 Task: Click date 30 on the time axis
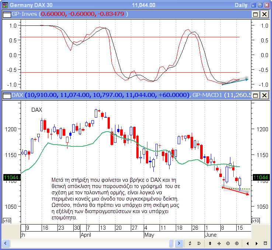click(x=77, y=228)
